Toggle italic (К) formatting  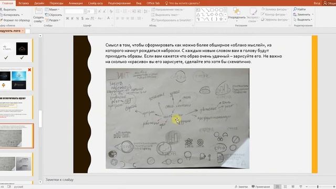[x=72, y=18]
